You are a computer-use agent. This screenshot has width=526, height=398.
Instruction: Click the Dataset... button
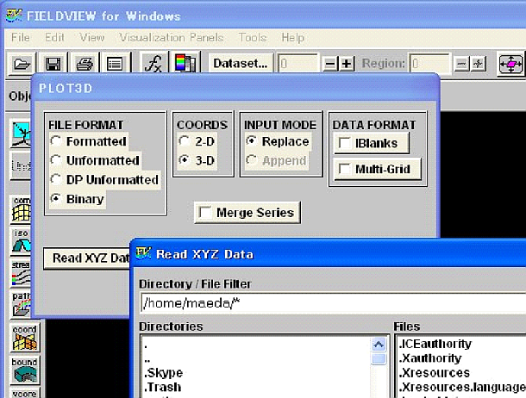pos(241,64)
